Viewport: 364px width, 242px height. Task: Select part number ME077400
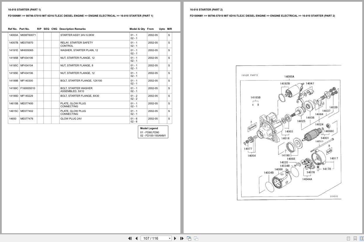[x=27, y=103]
